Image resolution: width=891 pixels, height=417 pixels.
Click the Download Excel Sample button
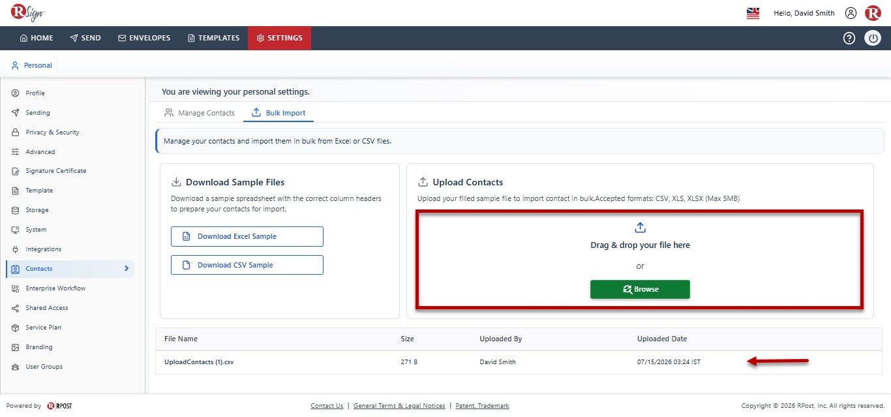247,236
